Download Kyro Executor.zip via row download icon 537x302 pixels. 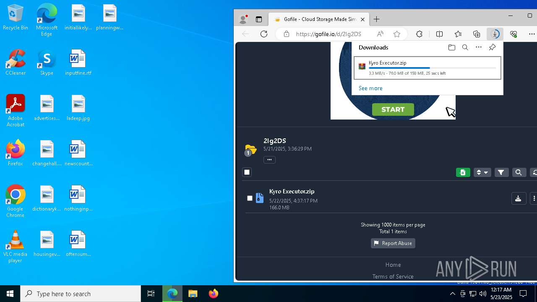(x=518, y=198)
